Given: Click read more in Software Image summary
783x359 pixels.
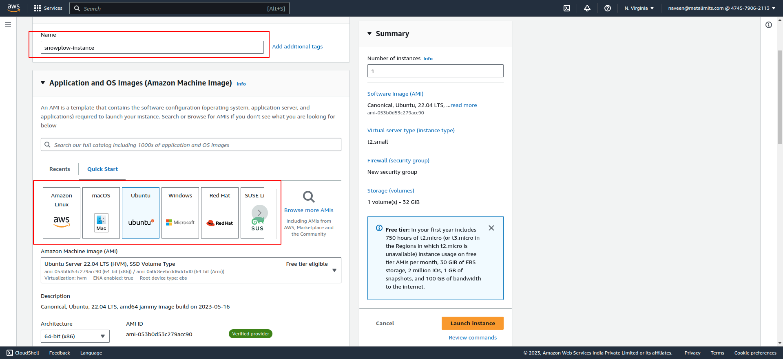Looking at the screenshot, I should [464, 105].
